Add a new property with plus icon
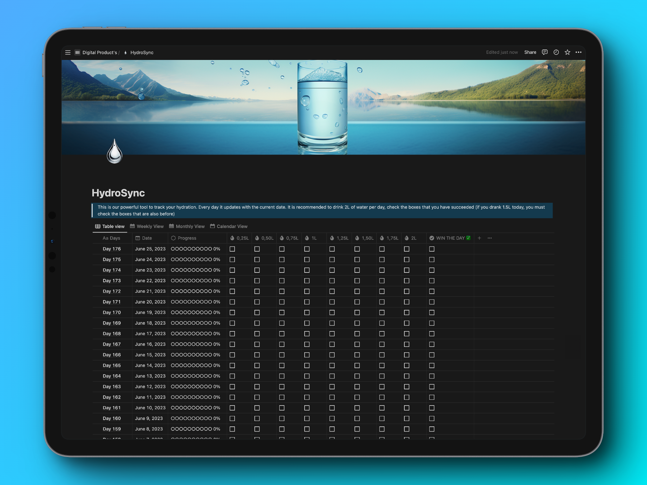Image resolution: width=647 pixels, height=485 pixels. [479, 238]
